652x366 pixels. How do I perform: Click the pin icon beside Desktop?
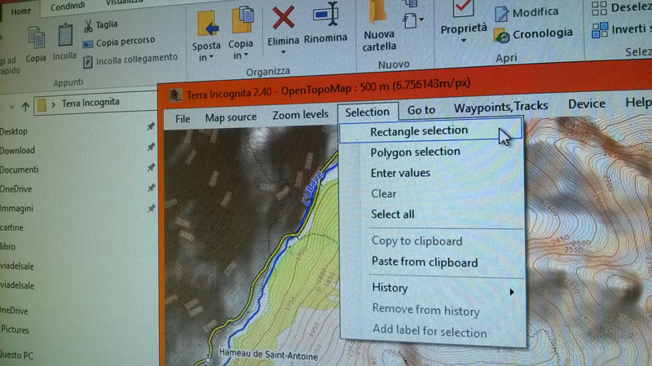coord(151,126)
